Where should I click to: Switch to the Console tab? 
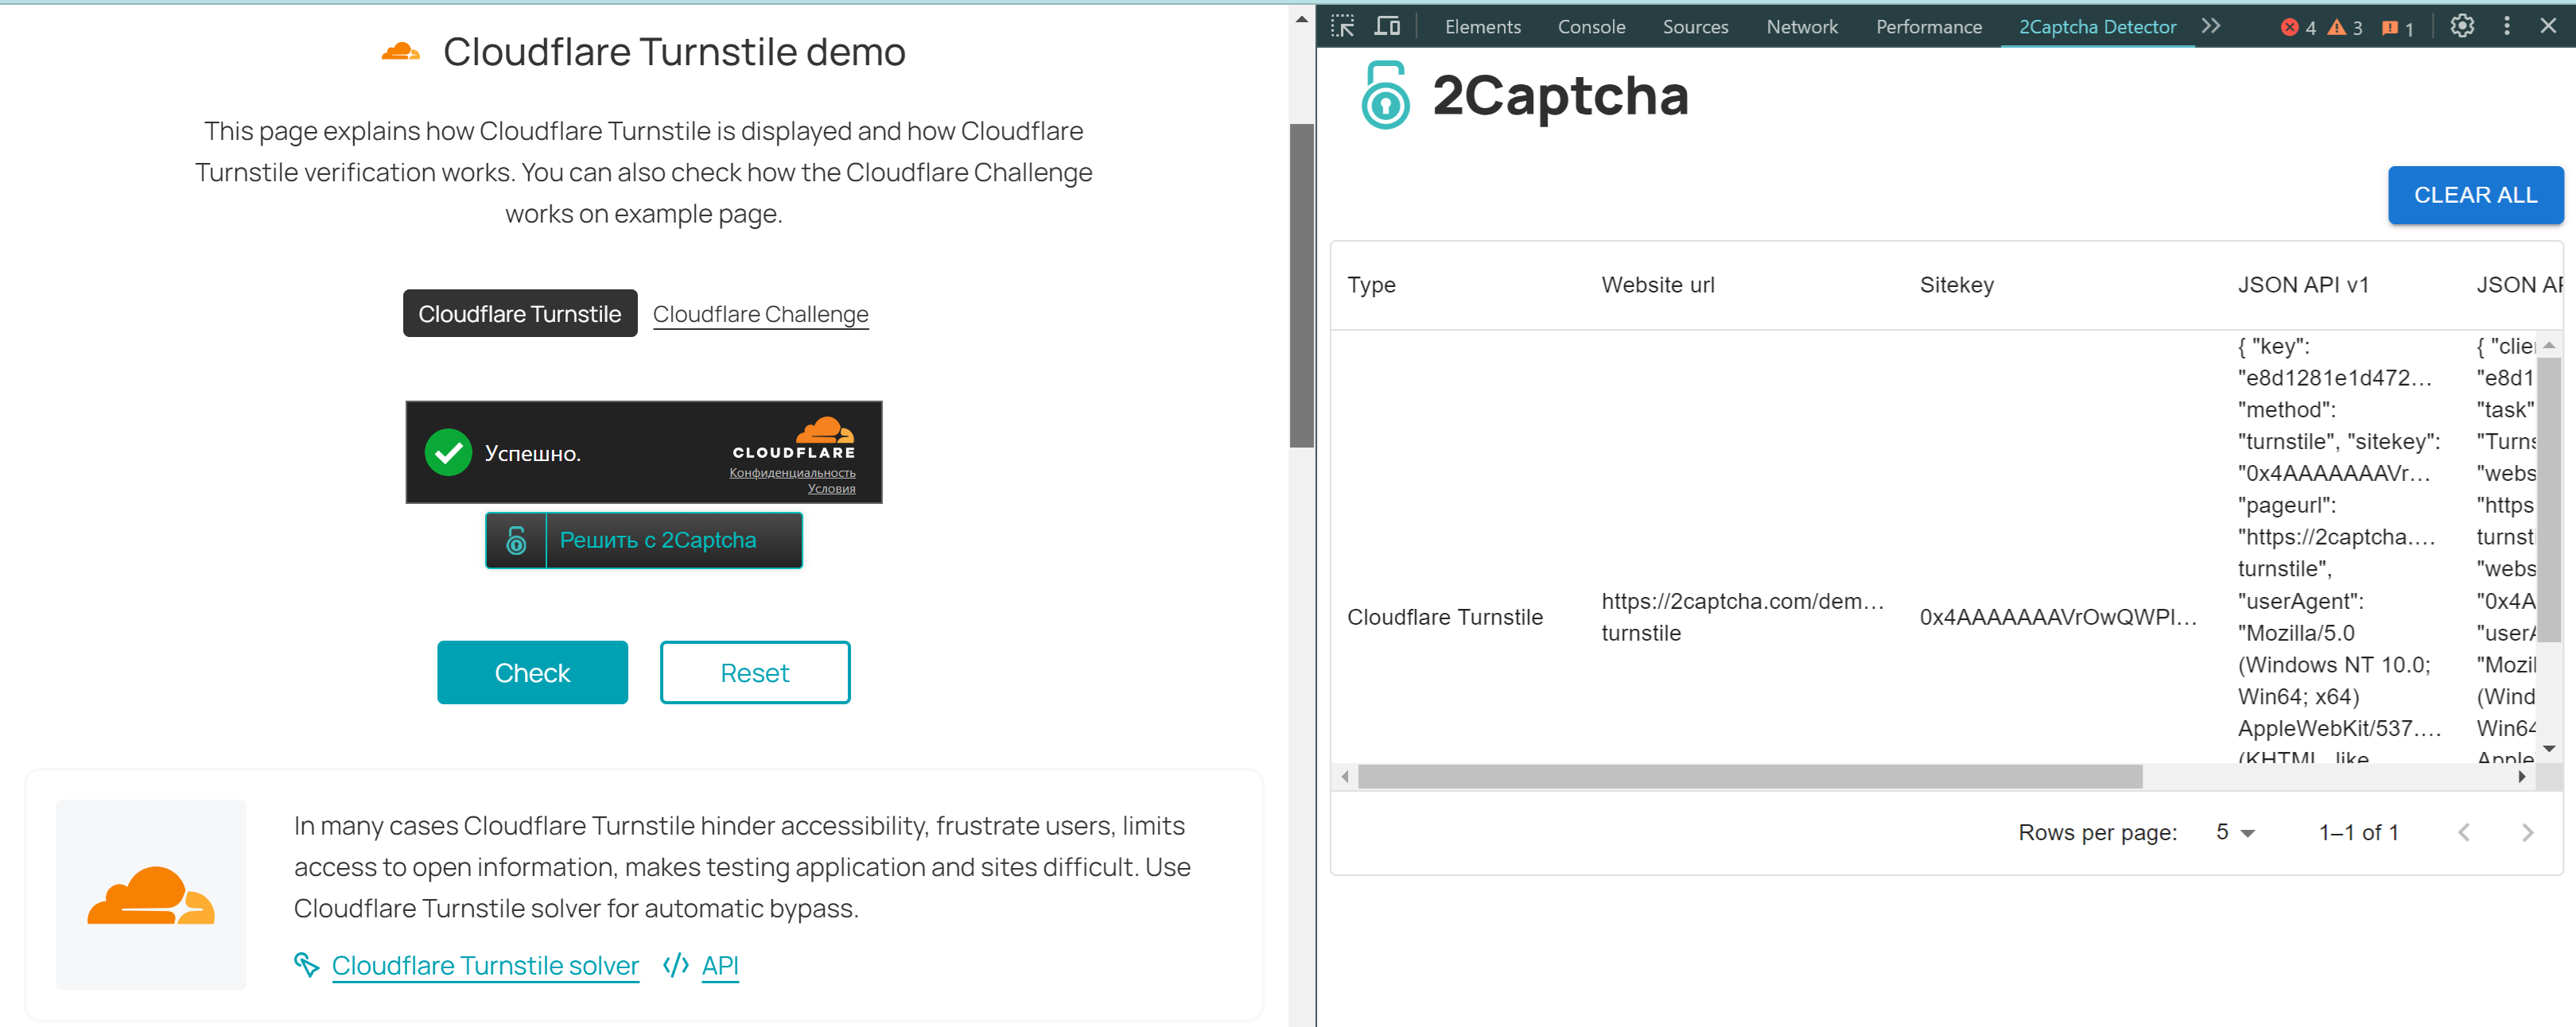[1590, 27]
